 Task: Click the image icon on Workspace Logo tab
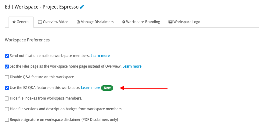171,22
